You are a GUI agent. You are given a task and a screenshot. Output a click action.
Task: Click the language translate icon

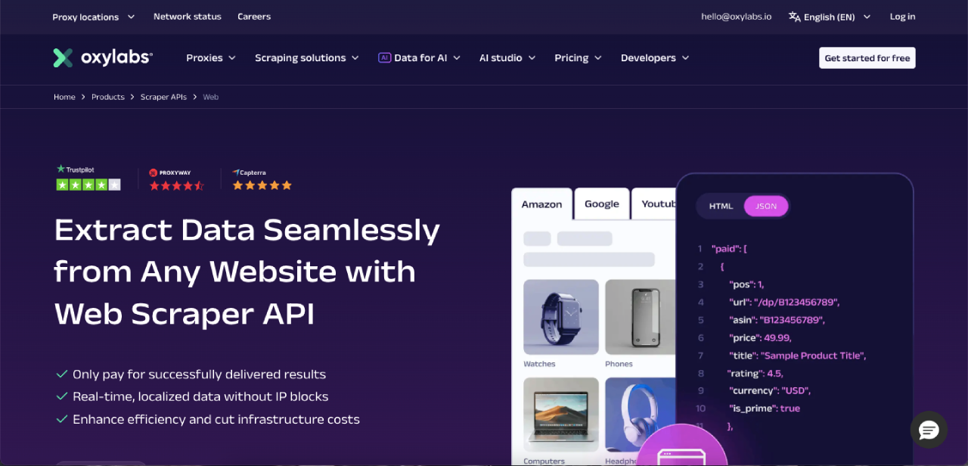coord(794,17)
